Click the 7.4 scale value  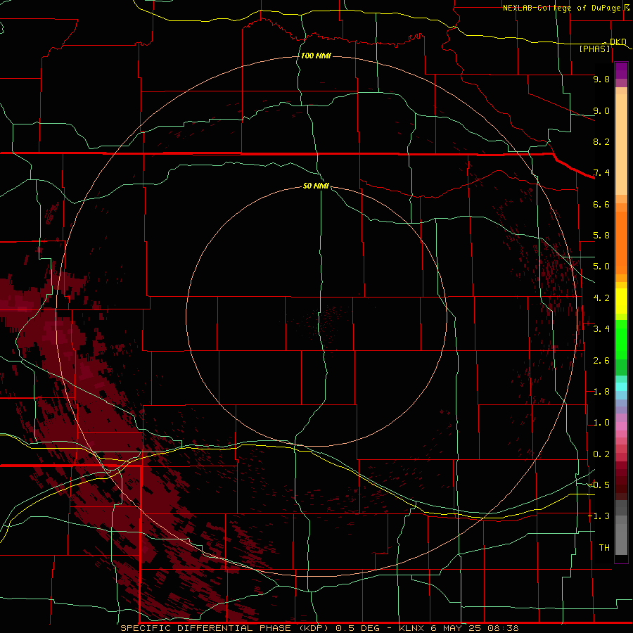601,173
